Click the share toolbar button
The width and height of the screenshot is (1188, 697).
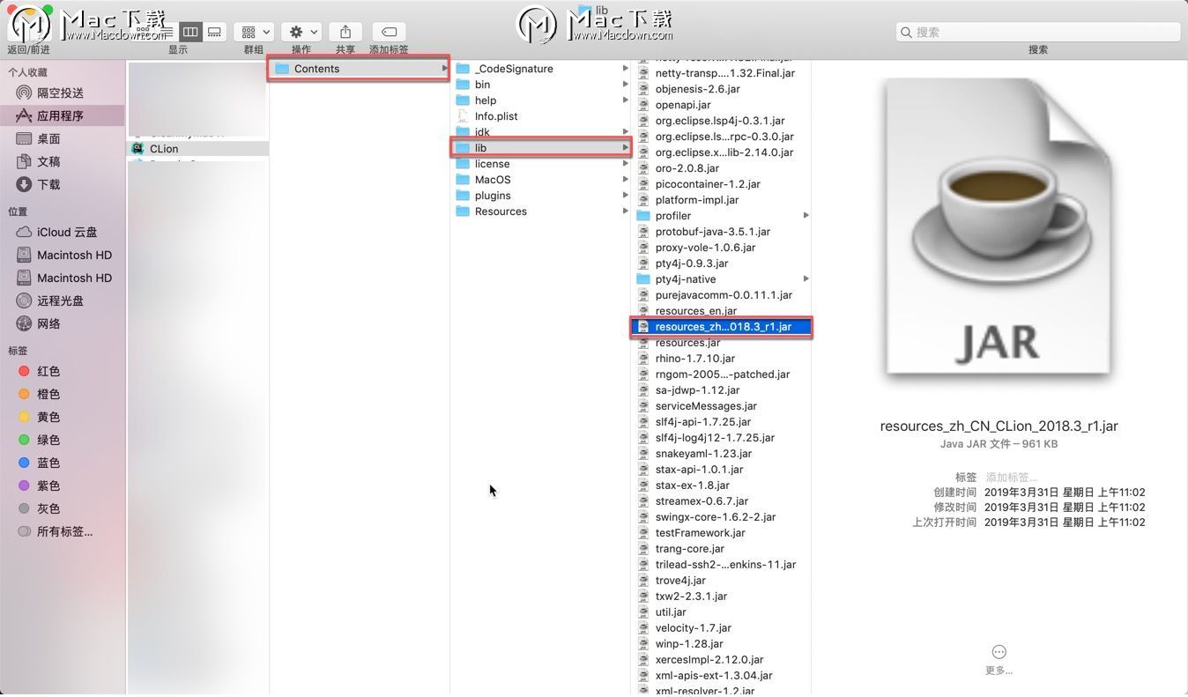(345, 32)
